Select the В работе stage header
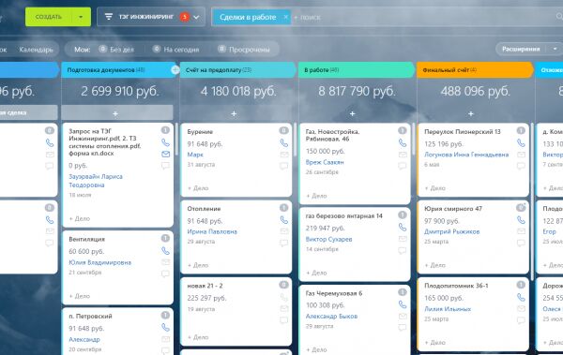Screen dimensions: 563x355 point(357,70)
